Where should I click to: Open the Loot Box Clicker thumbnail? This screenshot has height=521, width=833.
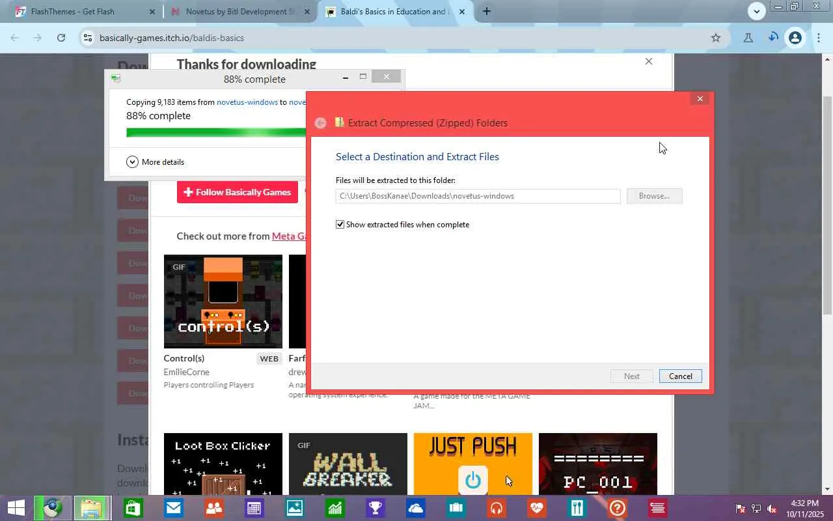pyautogui.click(x=223, y=464)
